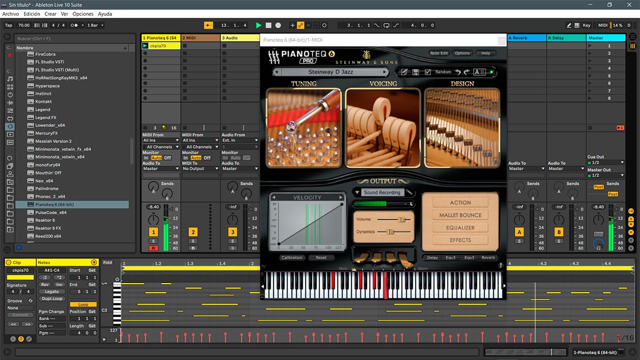Solo track 1 with S button

[x=154, y=241]
